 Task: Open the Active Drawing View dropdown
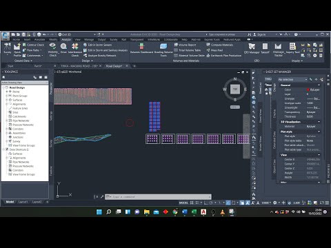tap(25, 83)
